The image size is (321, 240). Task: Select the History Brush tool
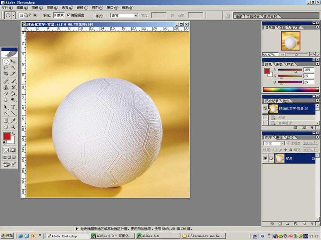[x=13, y=87]
